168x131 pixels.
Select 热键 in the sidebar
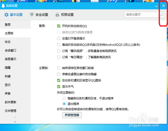(15, 76)
